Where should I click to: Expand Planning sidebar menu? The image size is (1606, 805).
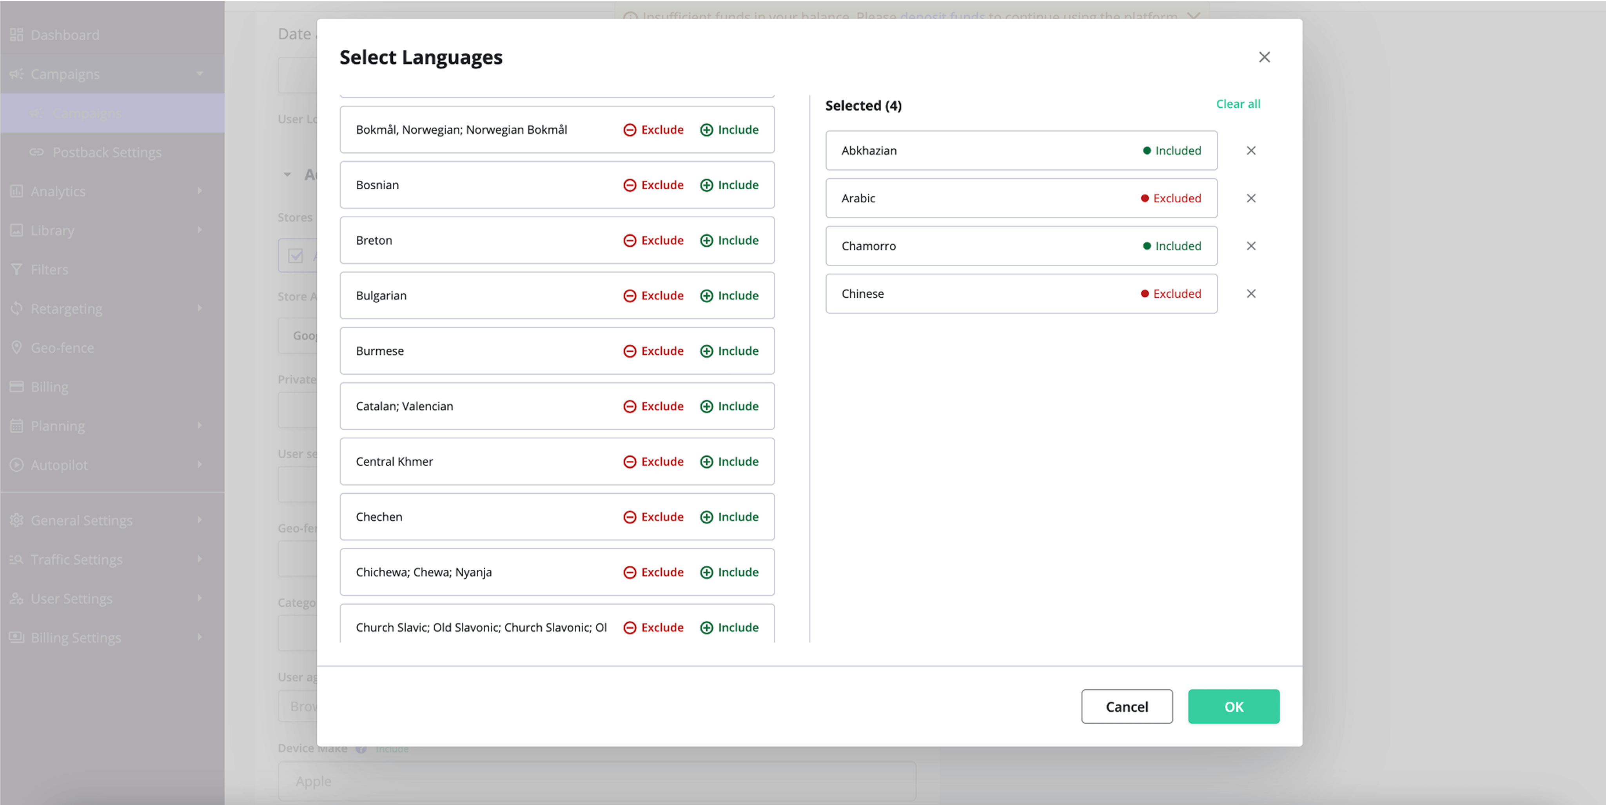point(112,427)
